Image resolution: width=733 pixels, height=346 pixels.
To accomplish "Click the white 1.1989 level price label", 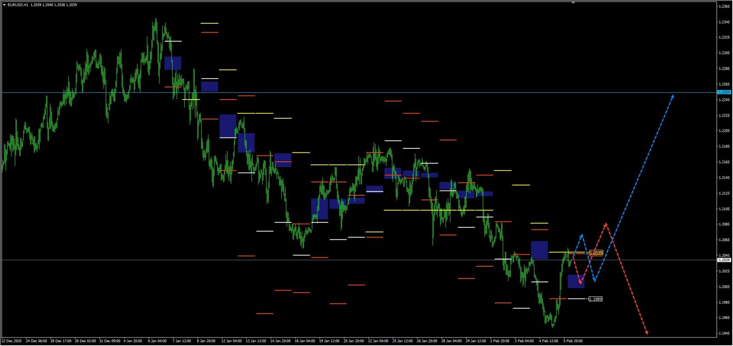I will tap(595, 299).
